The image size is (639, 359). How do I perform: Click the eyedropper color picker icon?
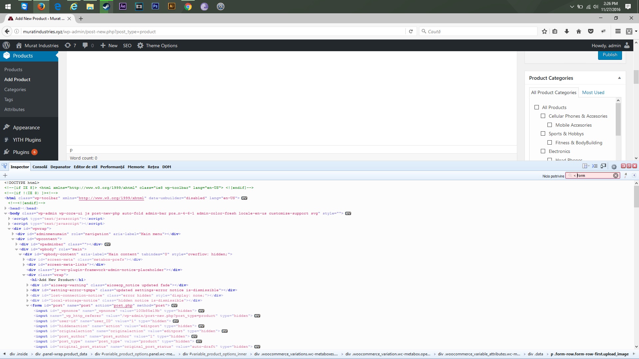626,175
